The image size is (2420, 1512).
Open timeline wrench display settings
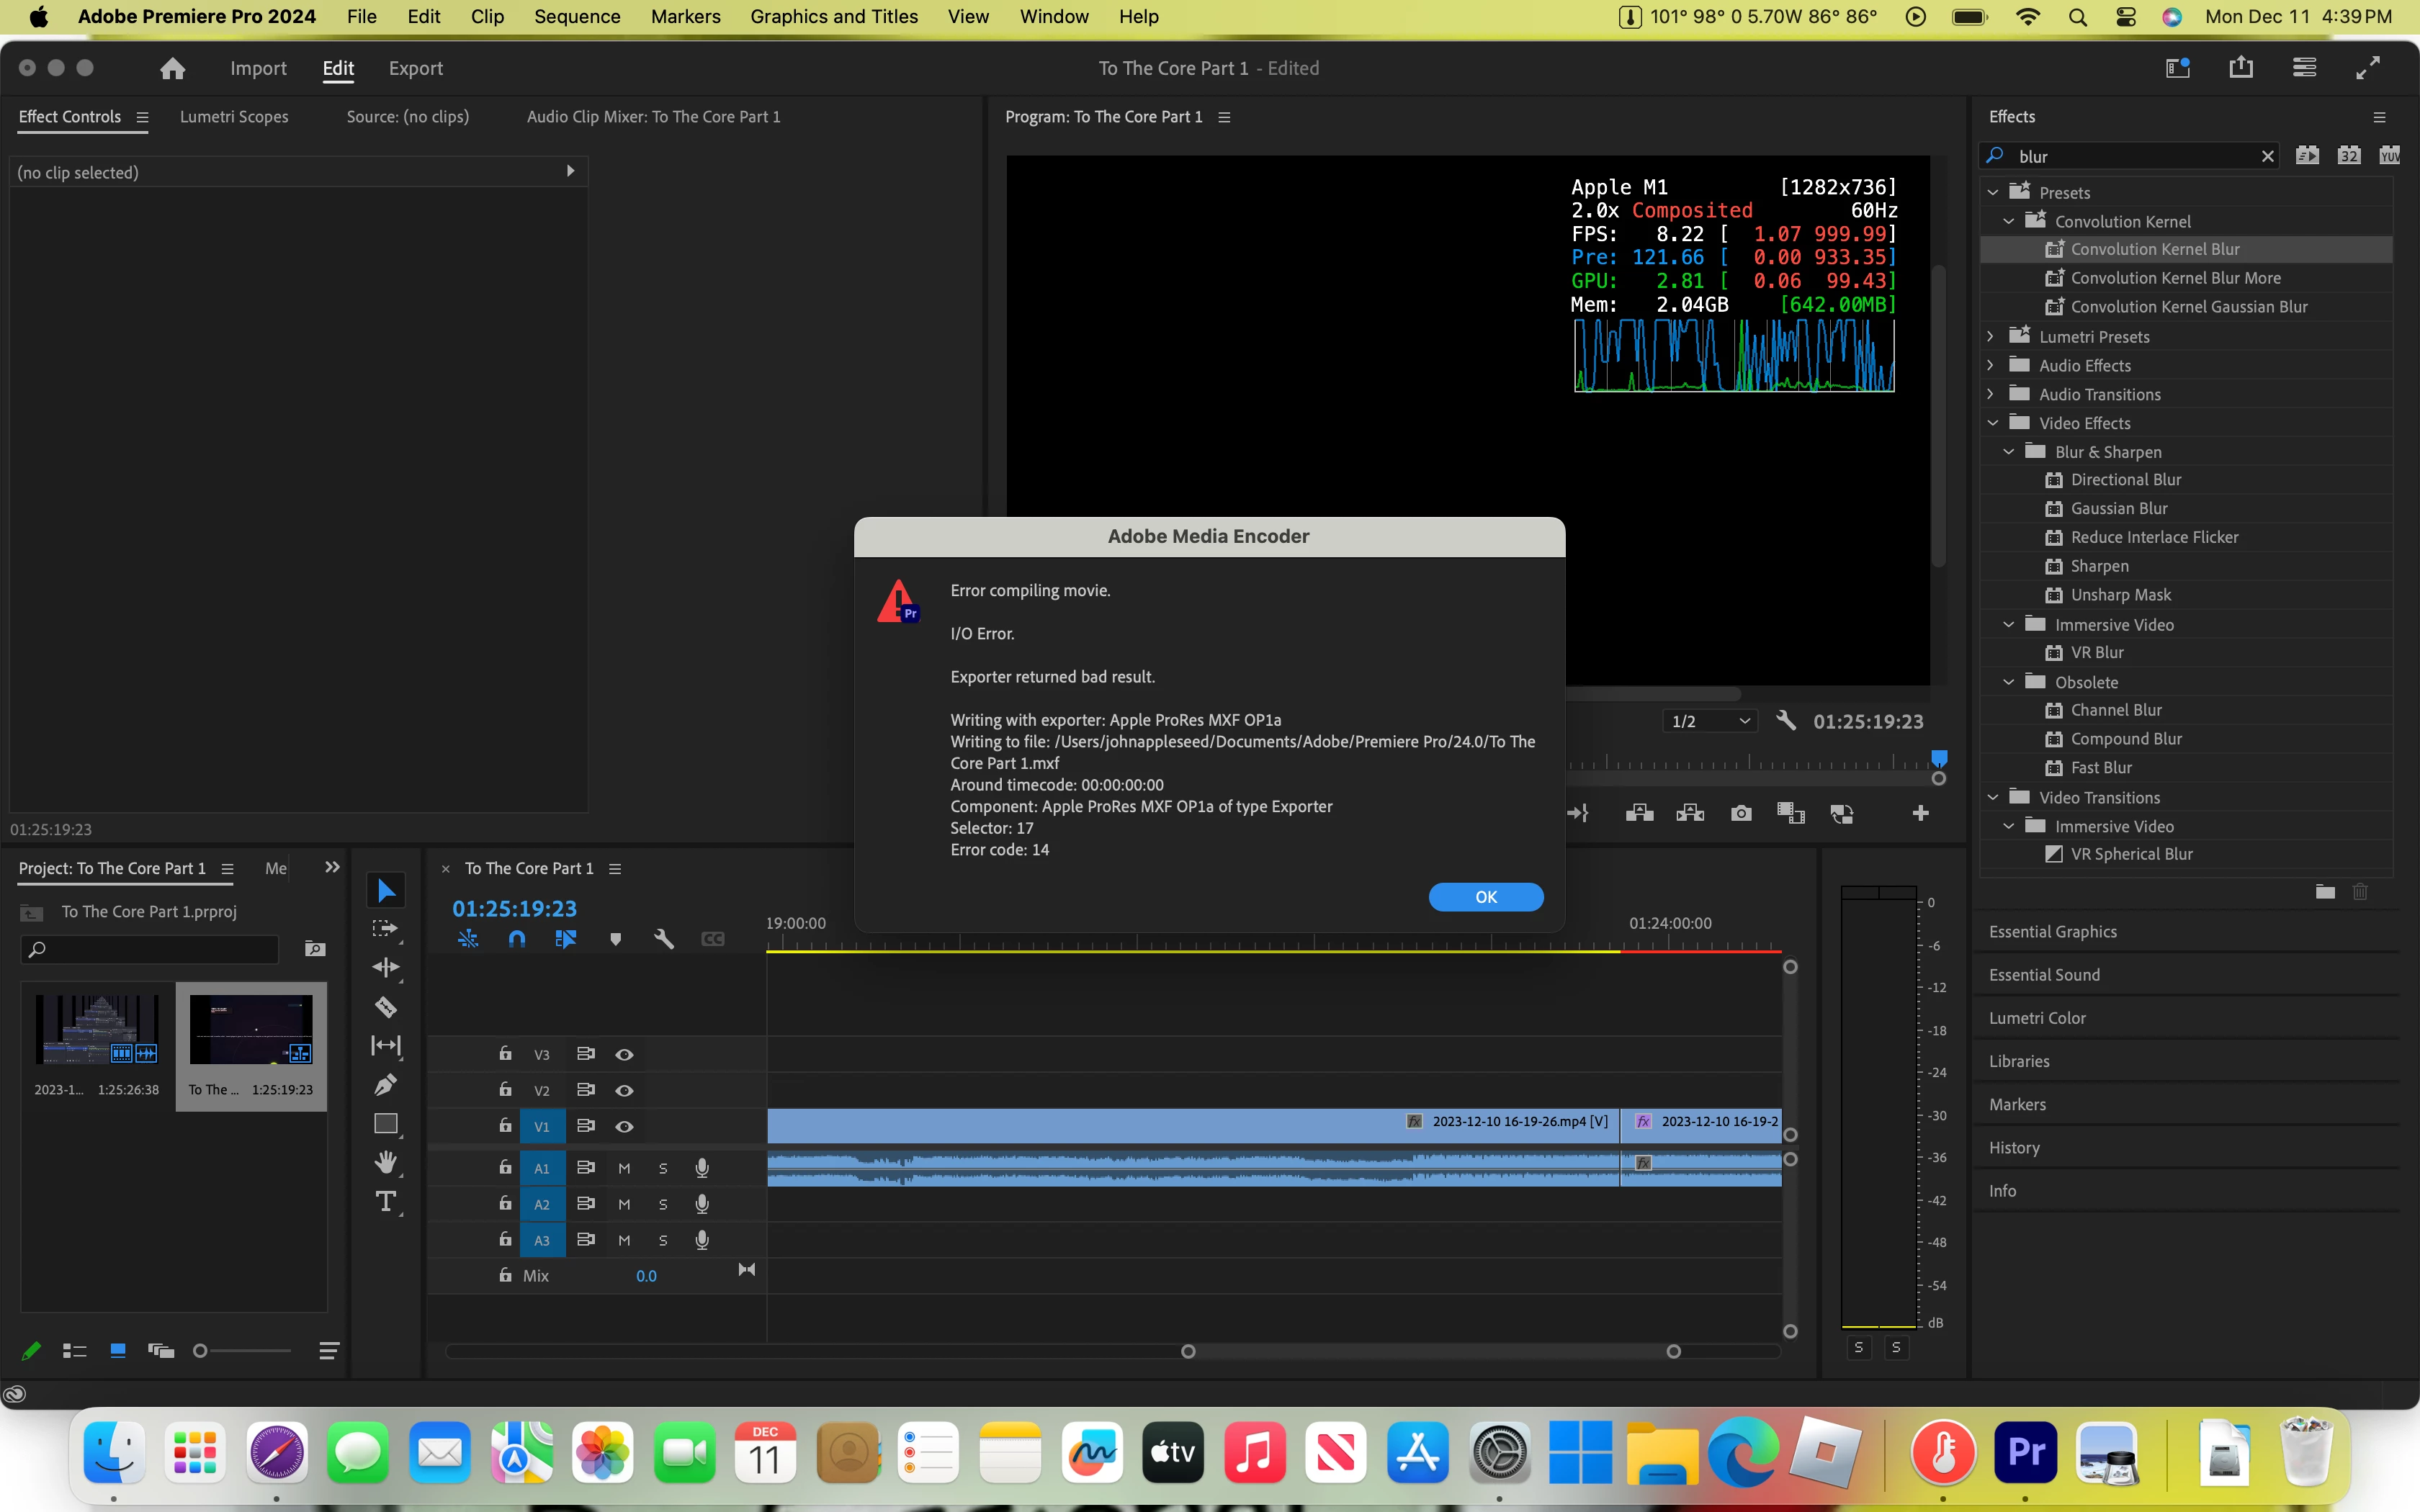point(663,939)
